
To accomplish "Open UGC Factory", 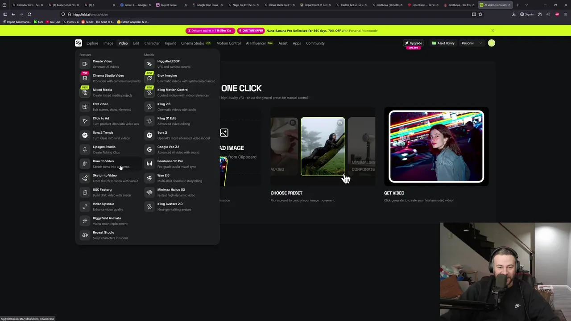I will 109,192.
